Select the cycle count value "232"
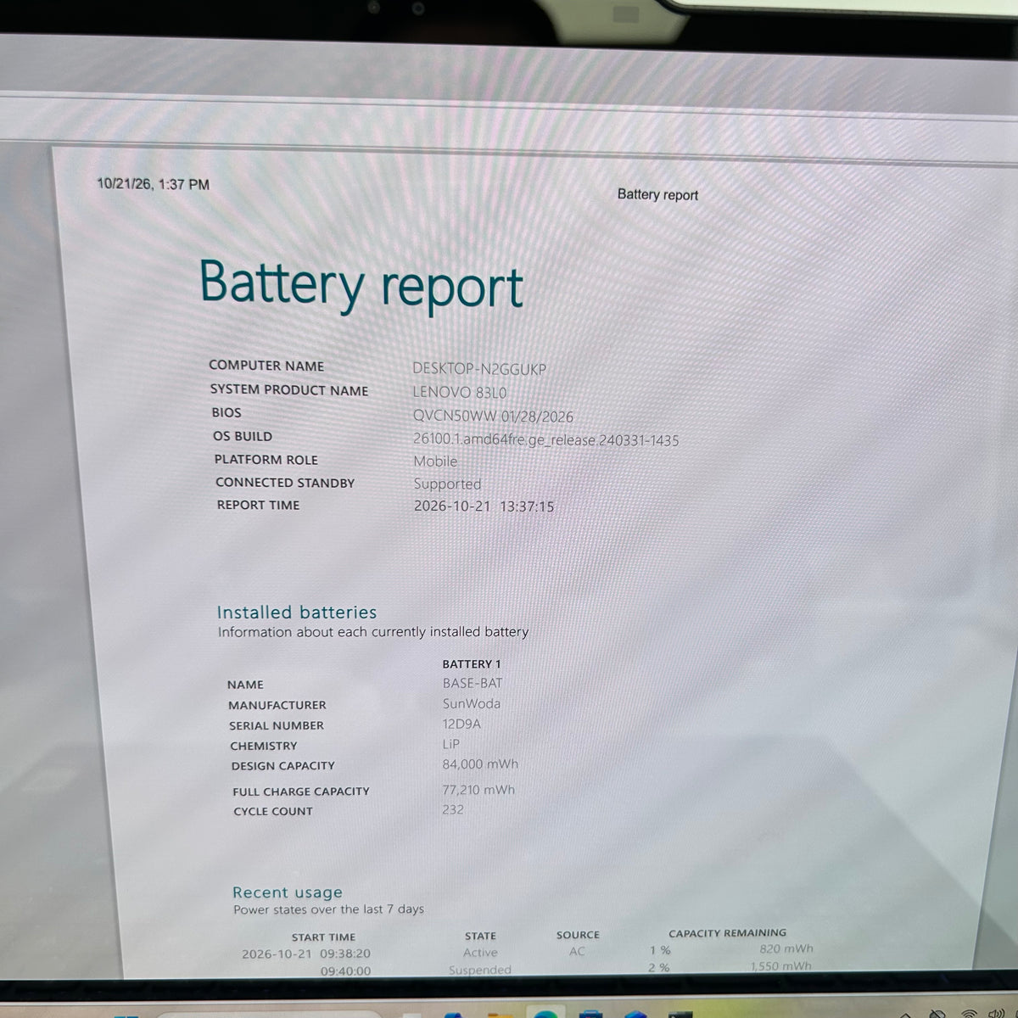This screenshot has height=1018, width=1018. click(453, 809)
